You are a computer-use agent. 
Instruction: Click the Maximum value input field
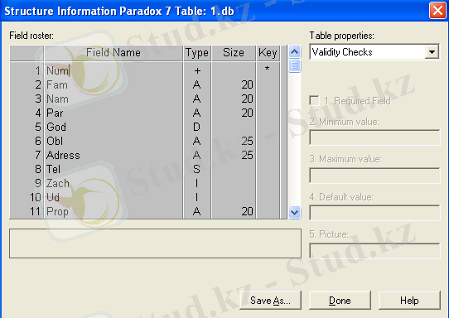[x=374, y=176]
